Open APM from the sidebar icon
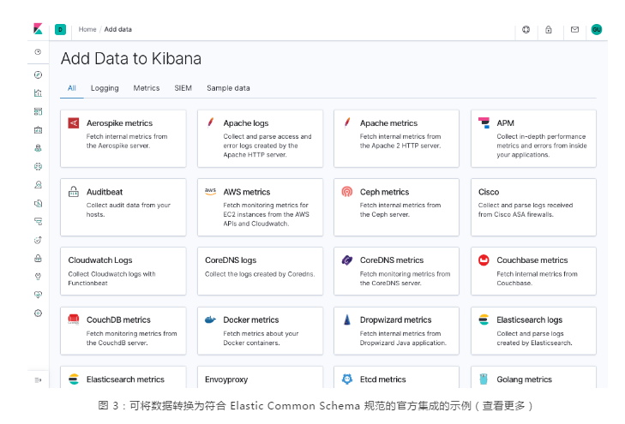The height and width of the screenshot is (424, 625). coord(38,221)
